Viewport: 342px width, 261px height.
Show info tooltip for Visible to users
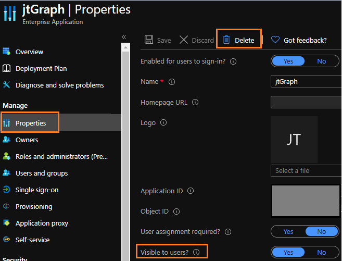196,252
